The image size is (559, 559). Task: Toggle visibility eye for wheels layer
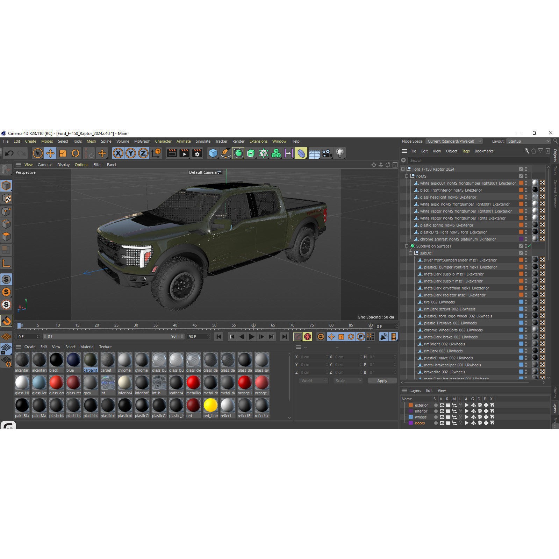pos(442,417)
